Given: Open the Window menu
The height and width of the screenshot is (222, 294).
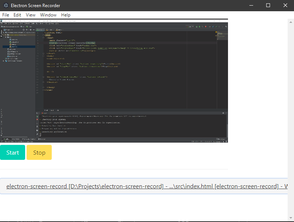Looking at the screenshot, I should [48, 15].
